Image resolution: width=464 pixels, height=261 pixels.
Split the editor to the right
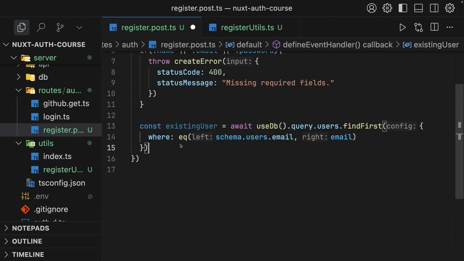coord(434,27)
